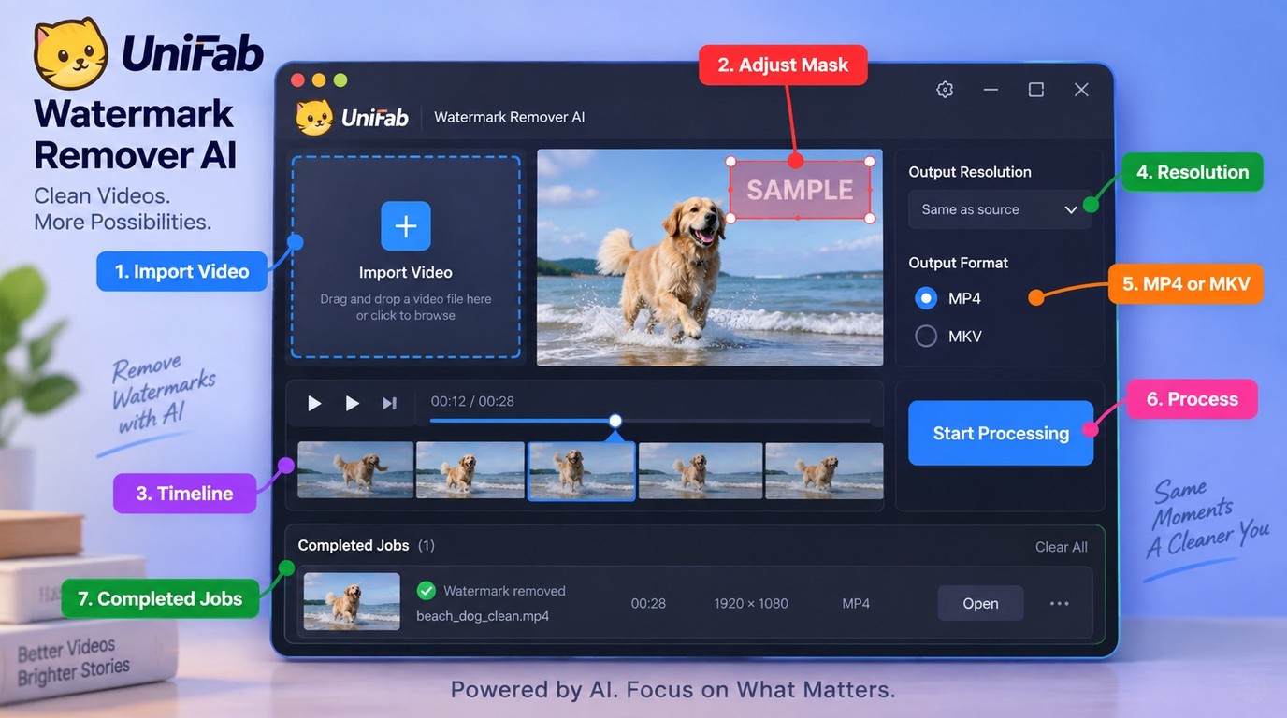1287x718 pixels.
Task: Click the 1920 × 1080 resolution value
Action: pos(751,603)
